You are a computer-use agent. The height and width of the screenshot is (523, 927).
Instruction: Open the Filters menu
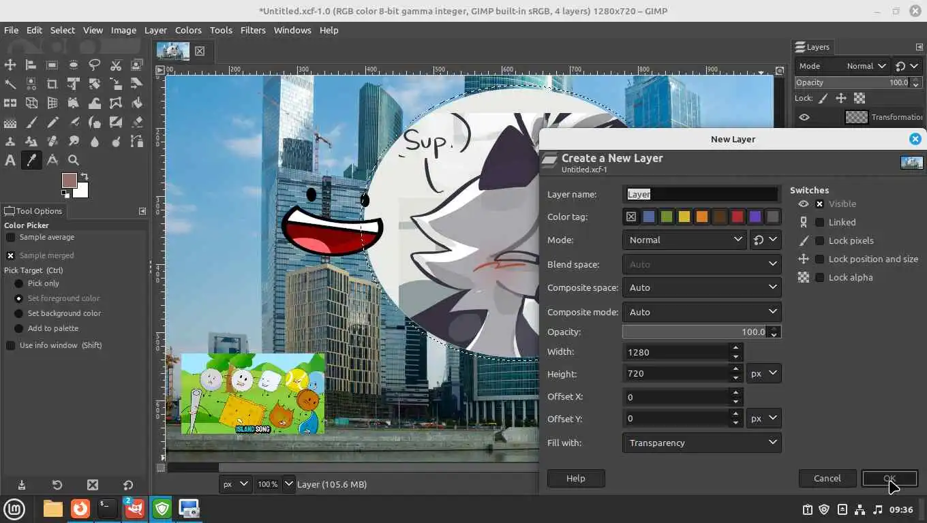click(253, 30)
